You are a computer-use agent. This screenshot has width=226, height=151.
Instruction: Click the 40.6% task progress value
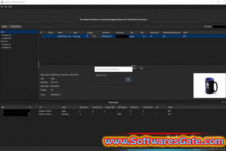pyautogui.click(x=120, y=114)
